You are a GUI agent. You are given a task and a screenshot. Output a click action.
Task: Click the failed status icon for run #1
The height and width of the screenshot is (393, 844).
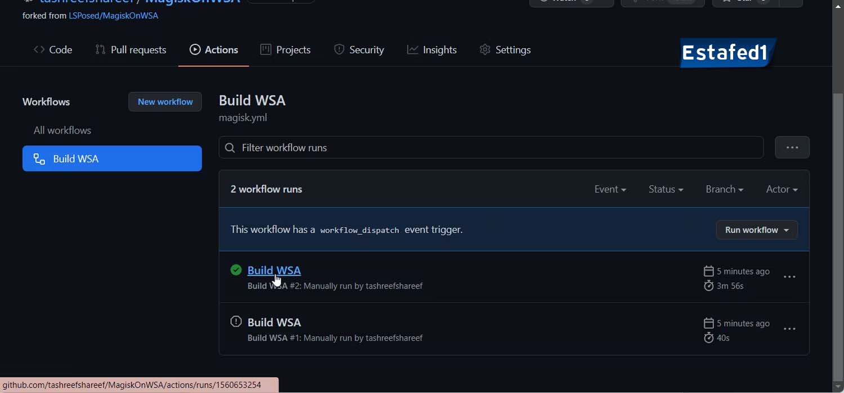tap(236, 322)
